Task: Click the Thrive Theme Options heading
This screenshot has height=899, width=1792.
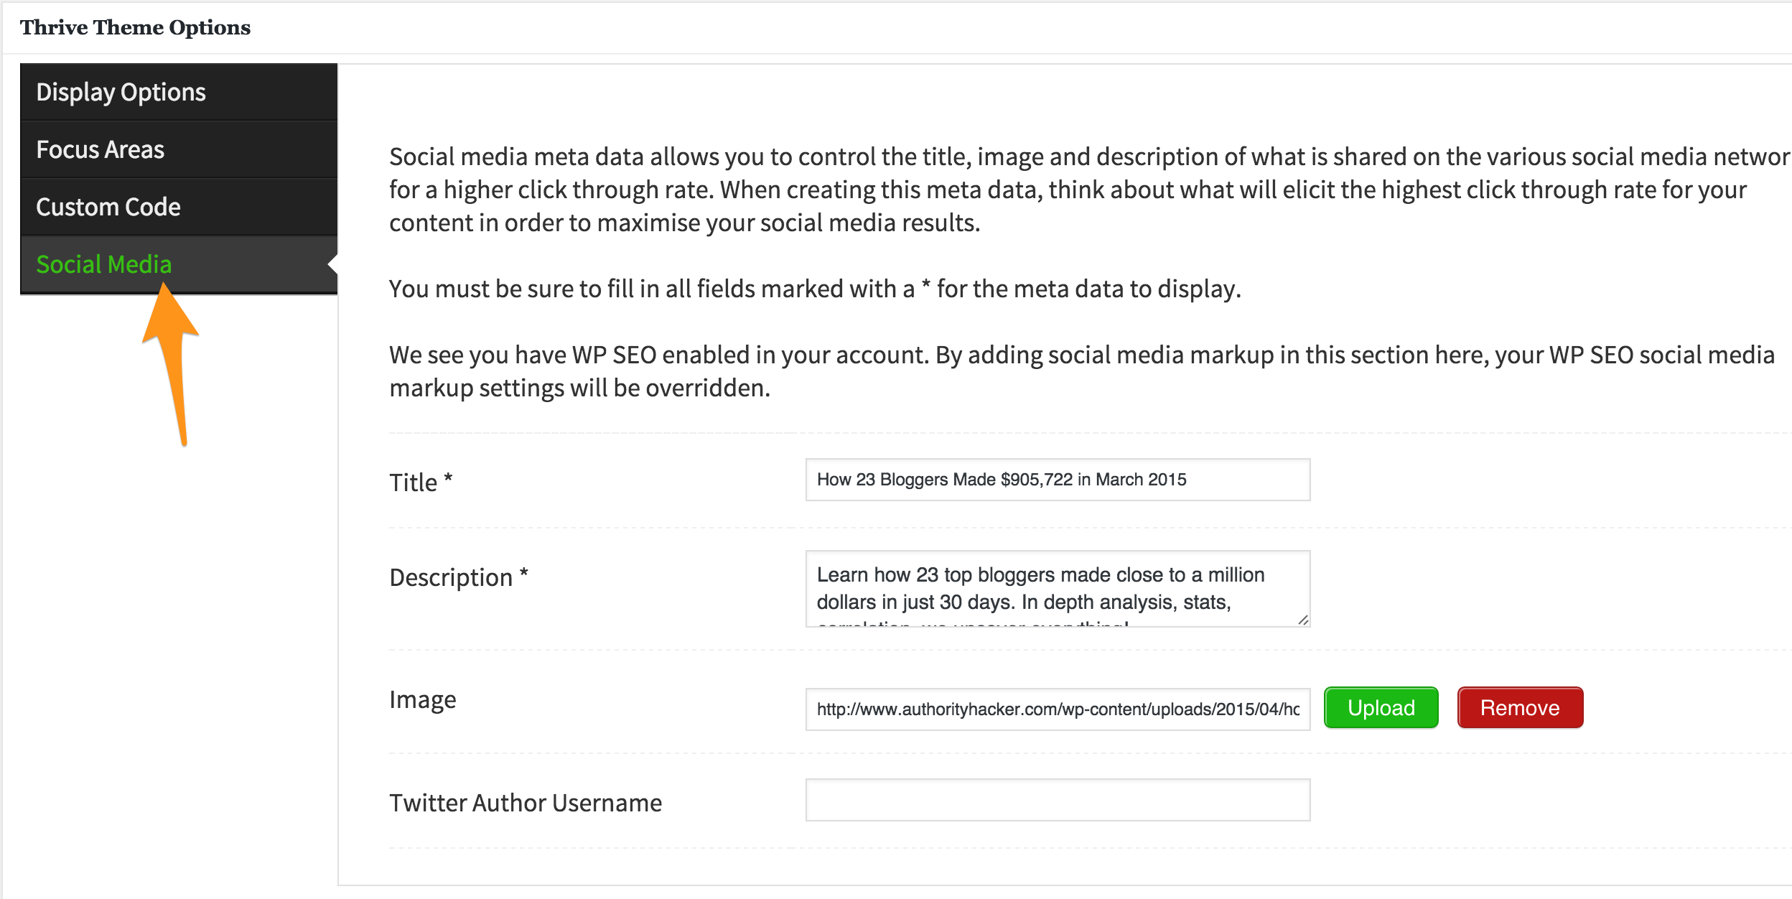Action: pyautogui.click(x=135, y=27)
